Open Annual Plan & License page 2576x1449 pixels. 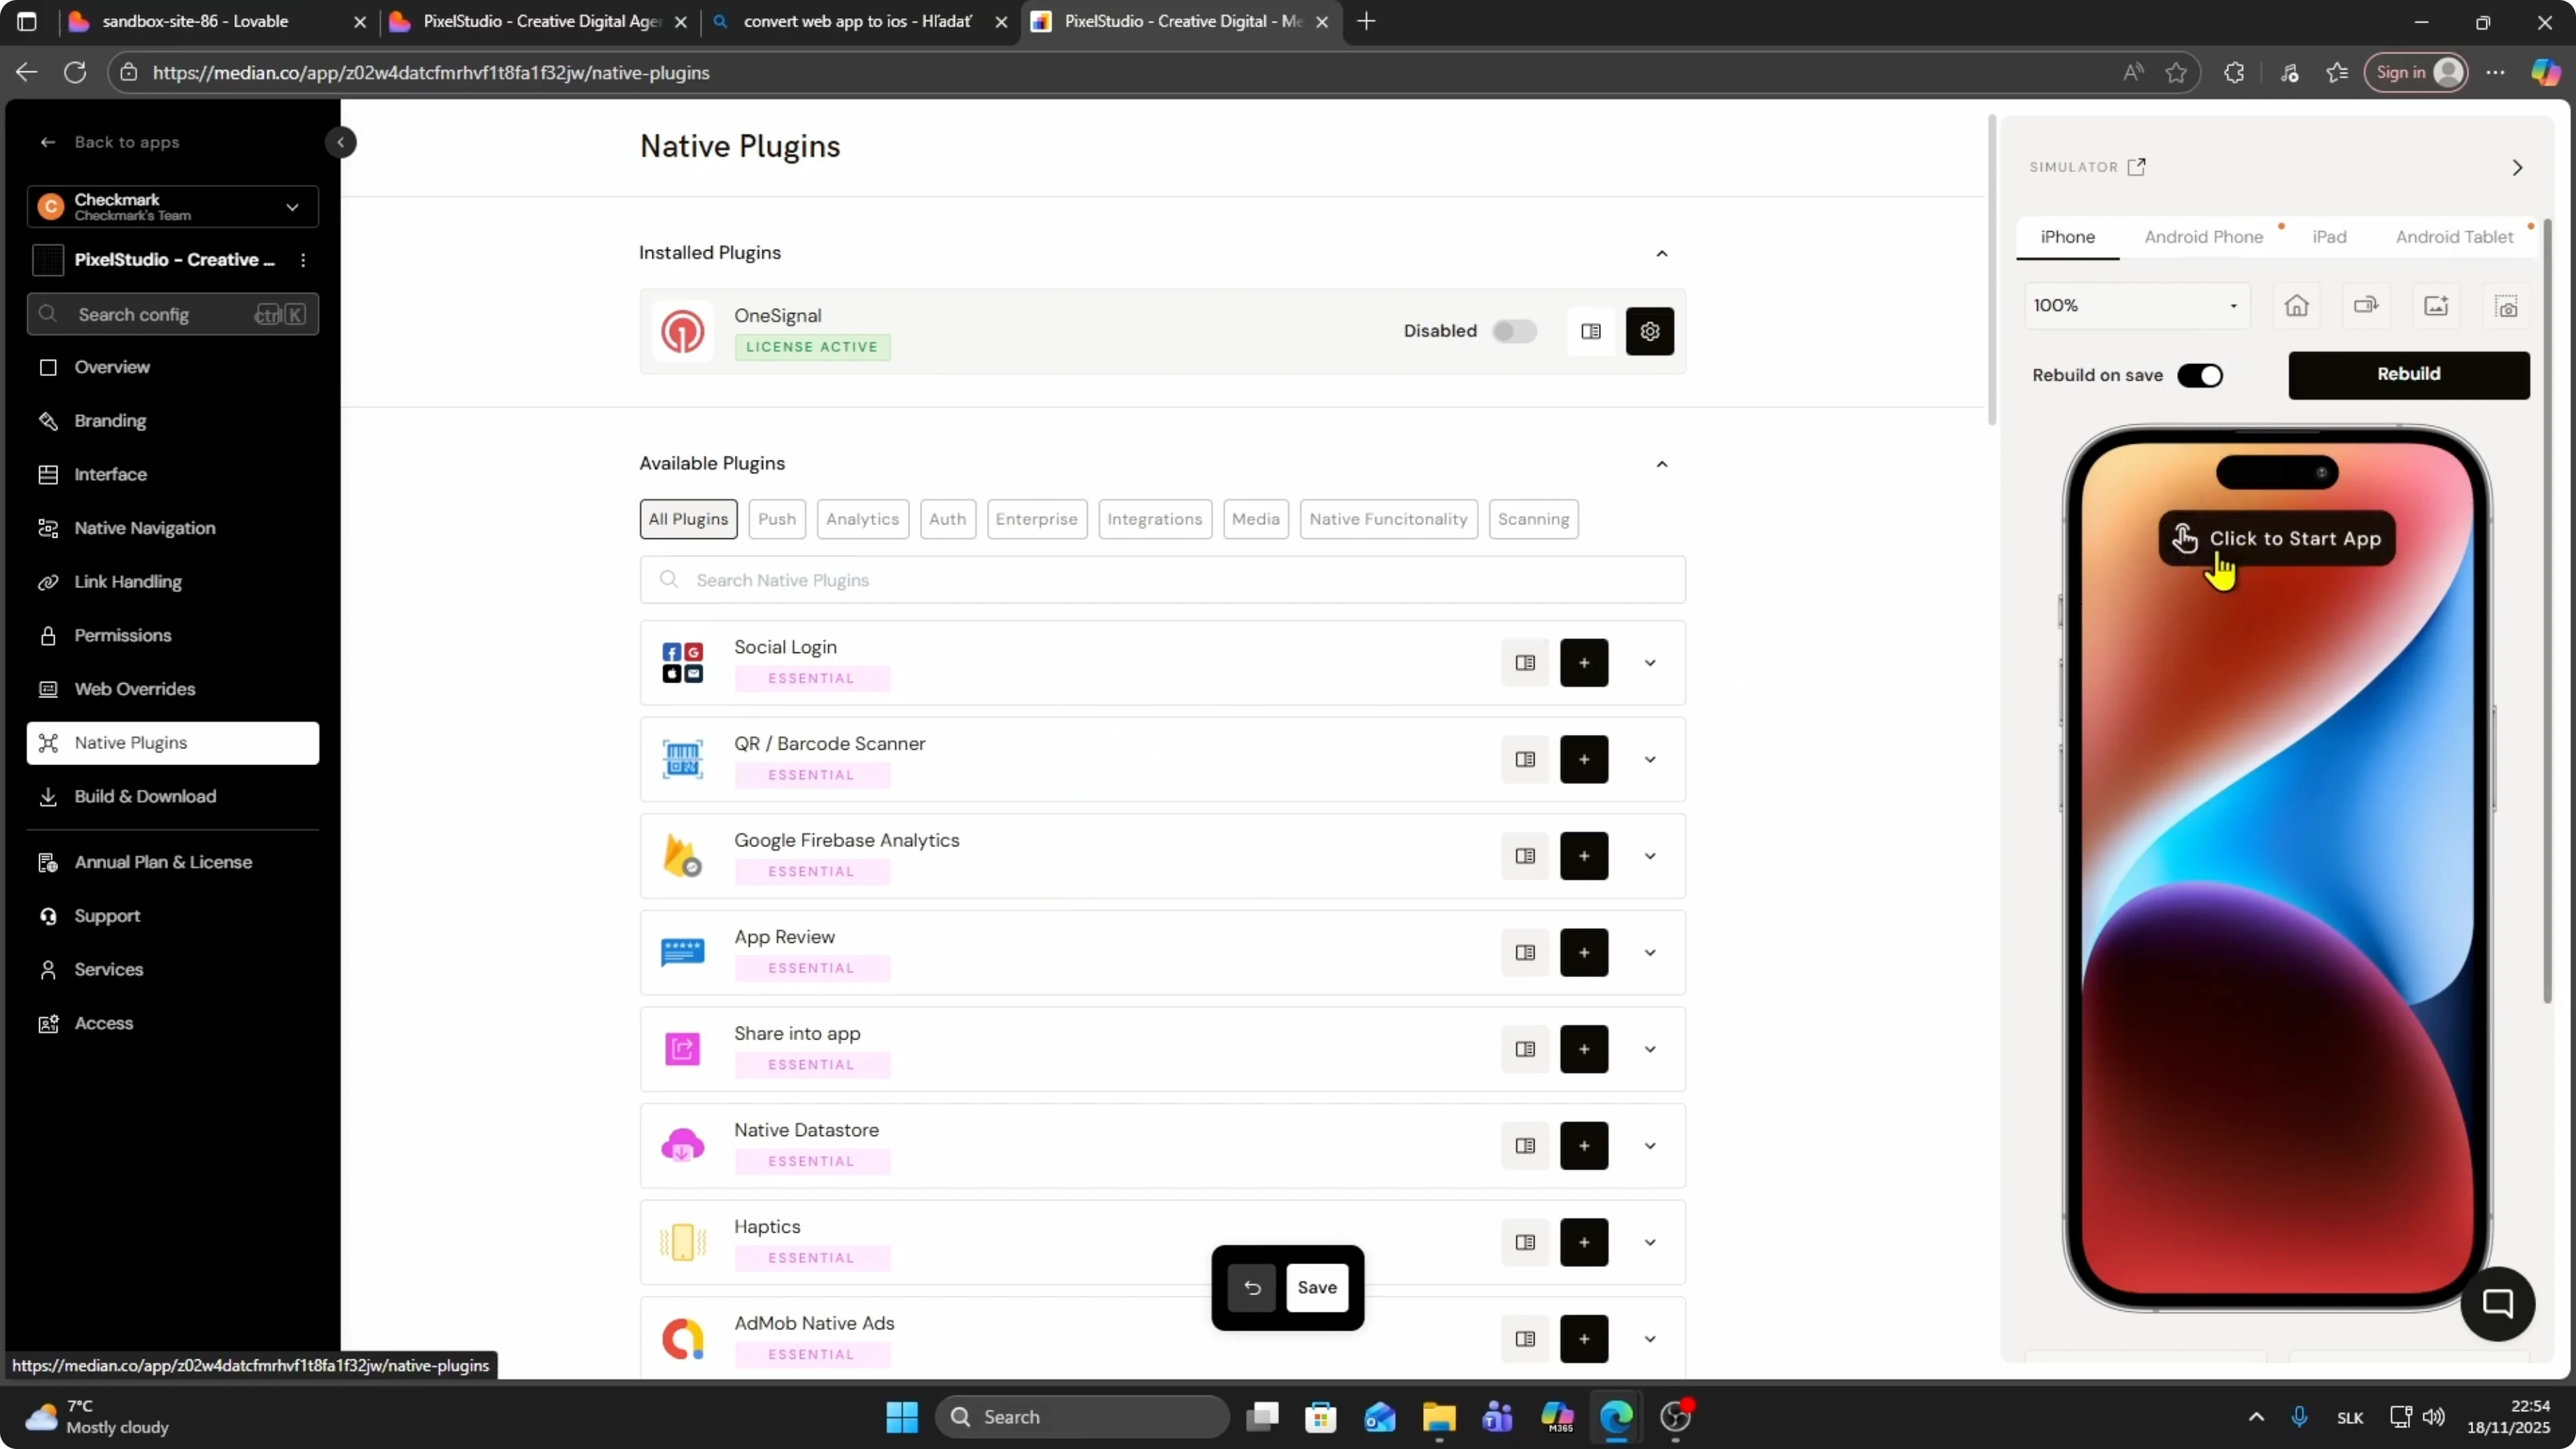[173, 862]
